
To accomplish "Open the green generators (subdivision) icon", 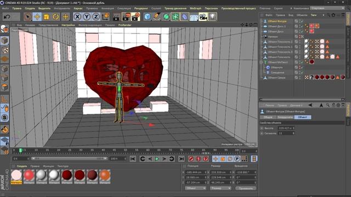I will coord(166,17).
